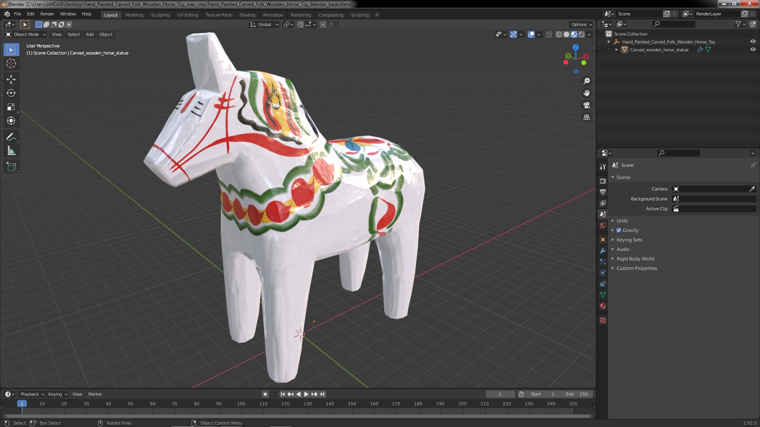Select the Annotate tool
The width and height of the screenshot is (760, 427).
11,137
